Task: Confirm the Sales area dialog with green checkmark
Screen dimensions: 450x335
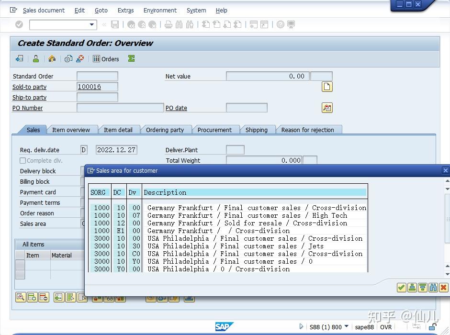Action: pyautogui.click(x=401, y=288)
